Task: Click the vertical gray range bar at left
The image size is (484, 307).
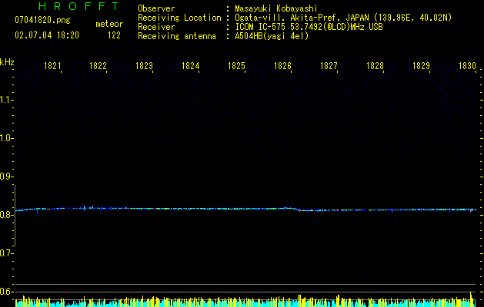Action: click(x=15, y=216)
